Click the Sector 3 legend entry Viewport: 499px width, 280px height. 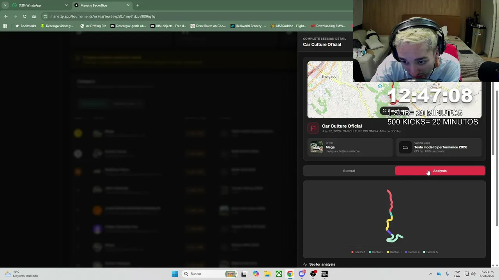(394, 252)
